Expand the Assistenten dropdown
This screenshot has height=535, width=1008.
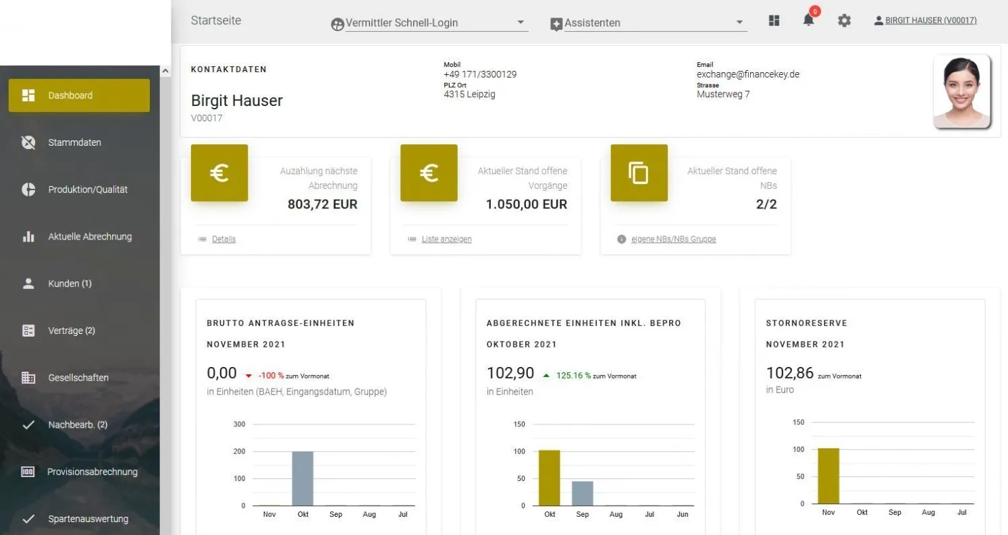pyautogui.click(x=741, y=22)
